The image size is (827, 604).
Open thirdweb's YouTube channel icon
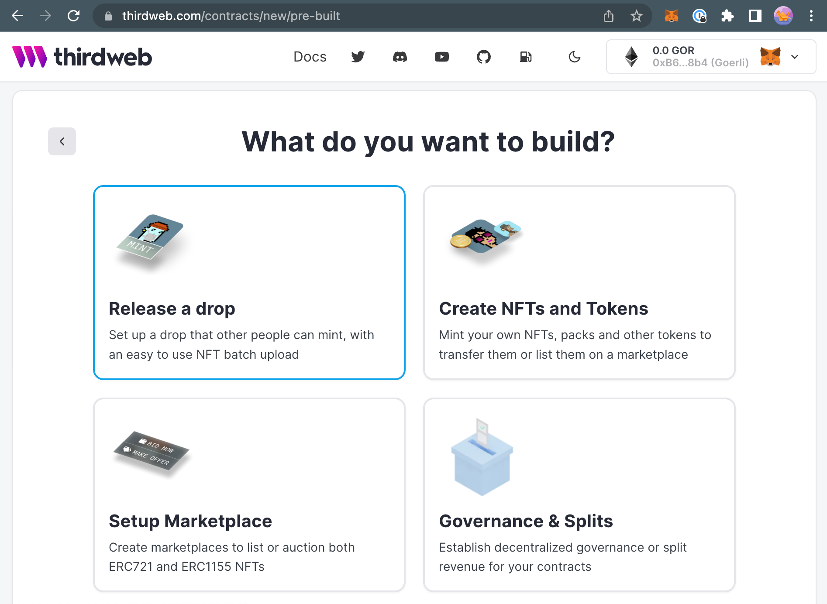point(442,57)
